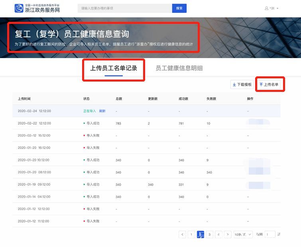Image resolution: width=301 pixels, height=247 pixels.
Task: Click the 复工（复学）员工健康信息查询 heading
Action: pos(72,34)
